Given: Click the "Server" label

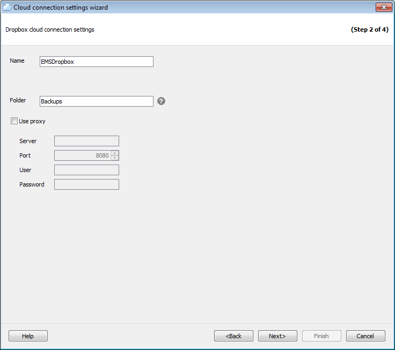Looking at the screenshot, I should tap(28, 141).
